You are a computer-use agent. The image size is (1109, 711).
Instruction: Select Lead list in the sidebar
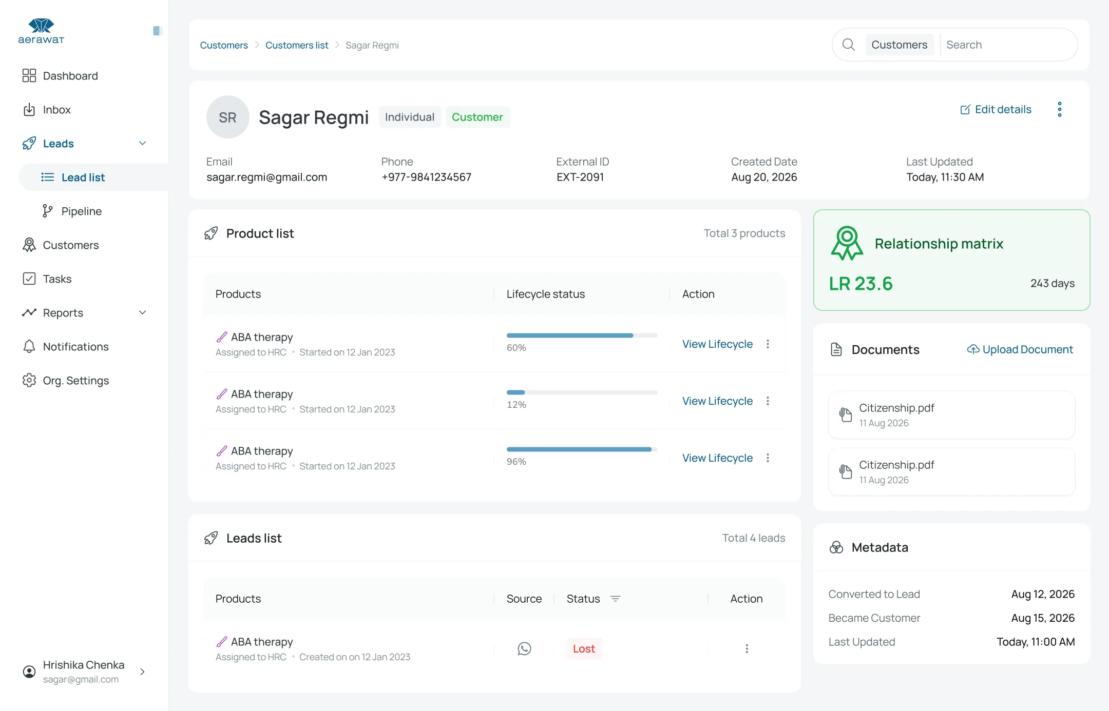[x=93, y=177]
